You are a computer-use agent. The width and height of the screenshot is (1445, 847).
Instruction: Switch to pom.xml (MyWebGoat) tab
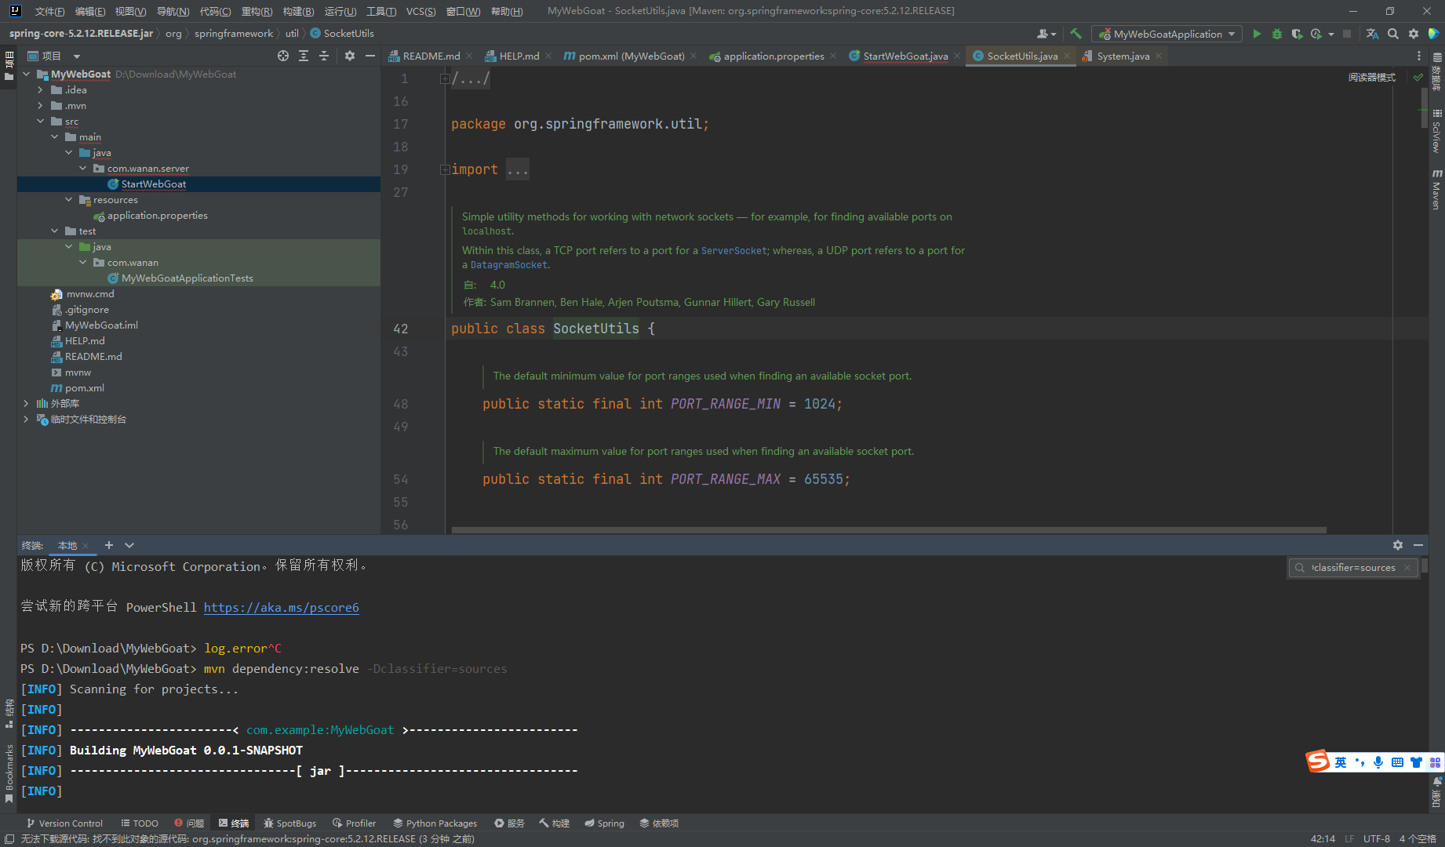pos(631,56)
